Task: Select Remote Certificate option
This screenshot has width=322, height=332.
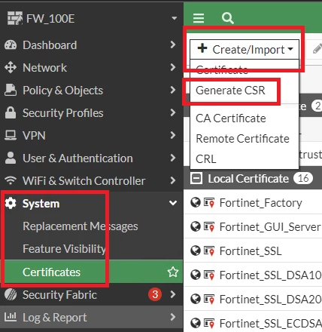Action: pyautogui.click(x=242, y=139)
